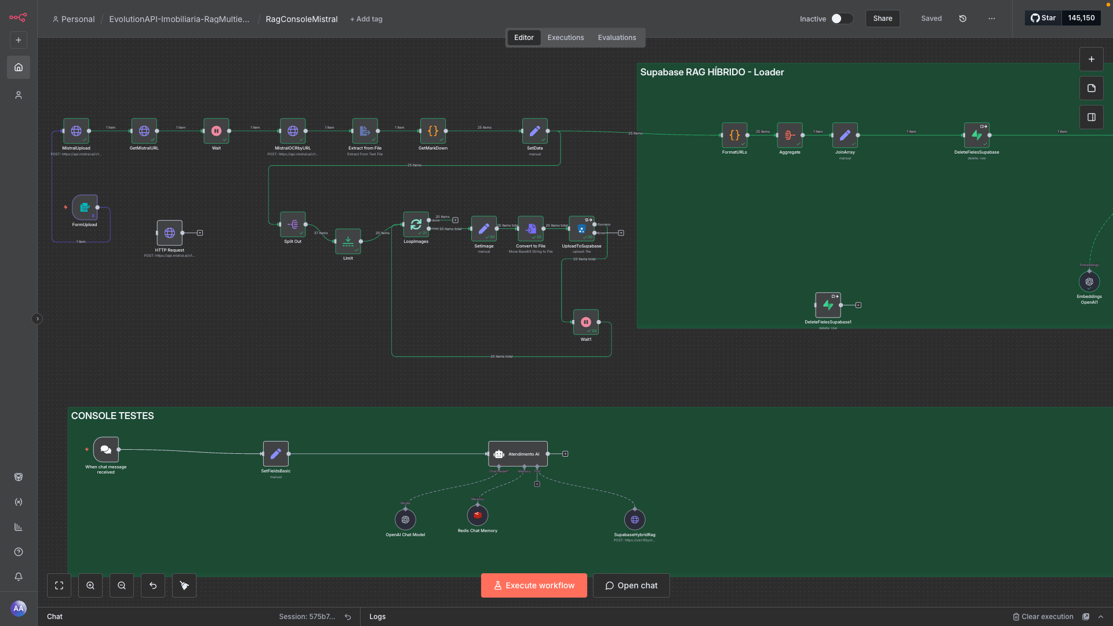Expand the left sidebar chevron
Screen dimensions: 1113x626
point(37,319)
